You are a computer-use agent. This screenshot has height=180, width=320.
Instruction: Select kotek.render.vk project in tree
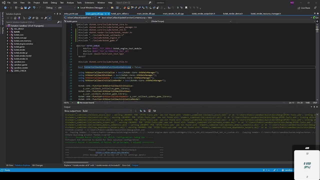click(21, 59)
